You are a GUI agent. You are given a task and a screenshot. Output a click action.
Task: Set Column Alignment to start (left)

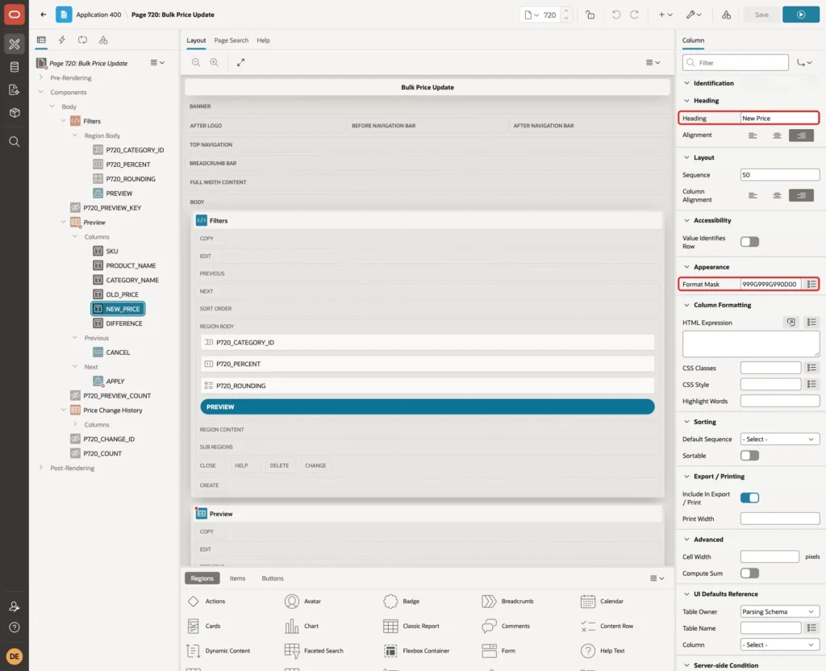753,195
